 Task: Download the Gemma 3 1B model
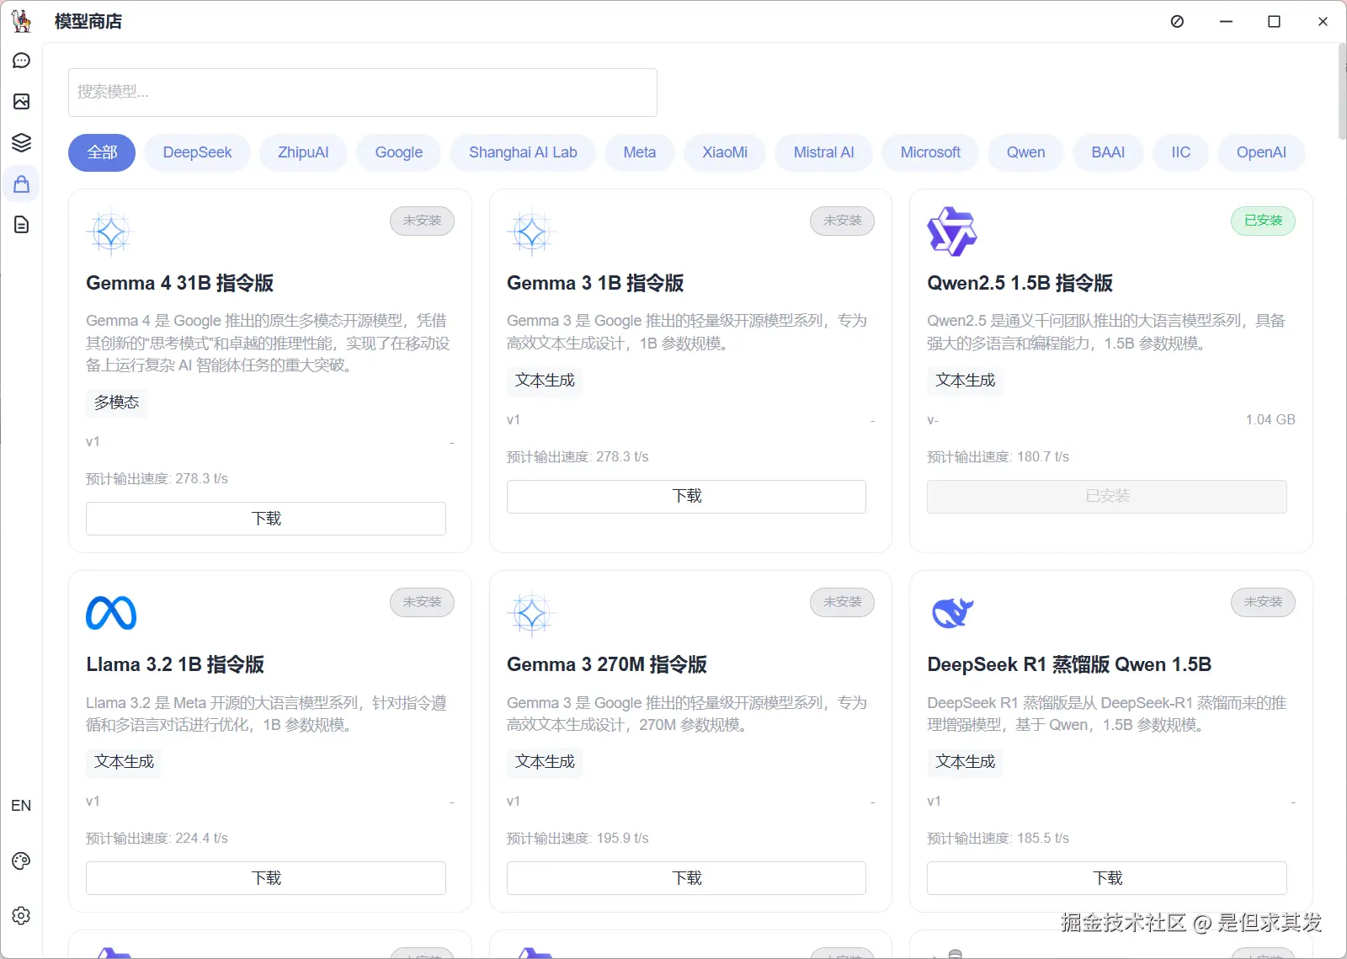point(686,496)
